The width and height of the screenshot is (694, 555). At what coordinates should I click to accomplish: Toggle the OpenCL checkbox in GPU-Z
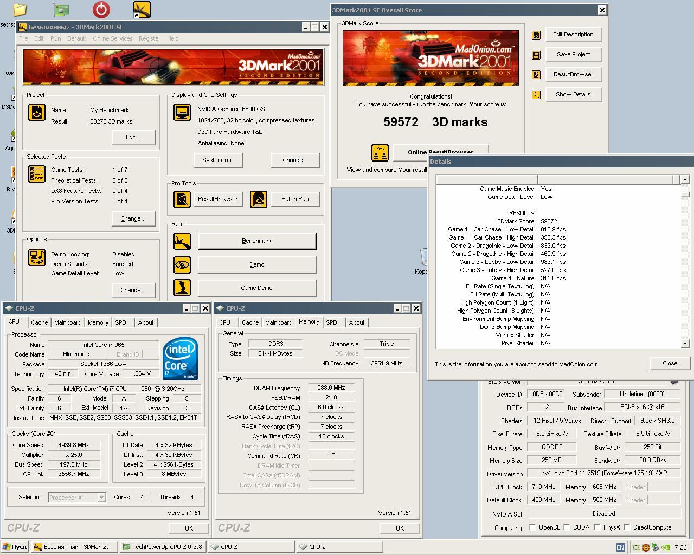(x=532, y=527)
